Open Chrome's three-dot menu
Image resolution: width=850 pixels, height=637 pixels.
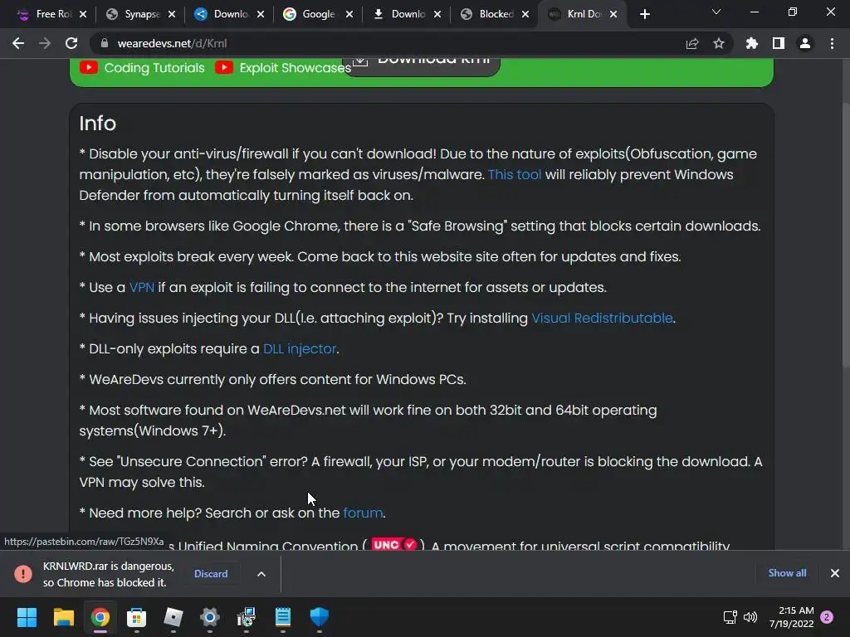(x=832, y=43)
